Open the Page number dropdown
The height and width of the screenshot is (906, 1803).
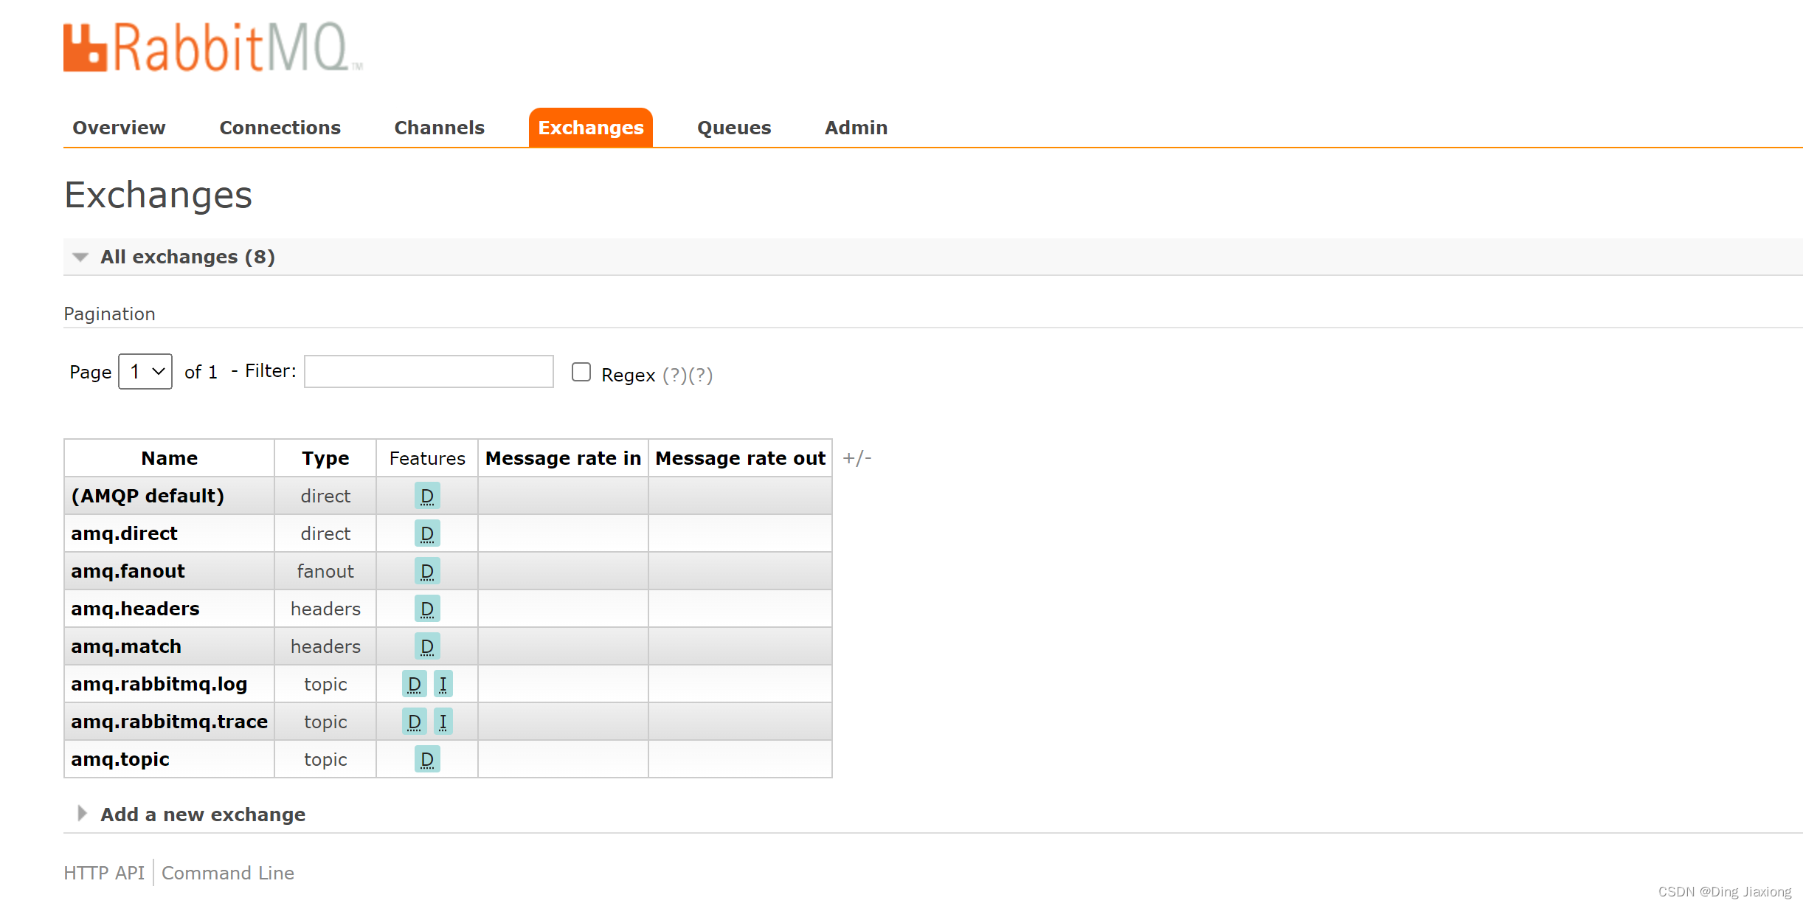tap(145, 371)
